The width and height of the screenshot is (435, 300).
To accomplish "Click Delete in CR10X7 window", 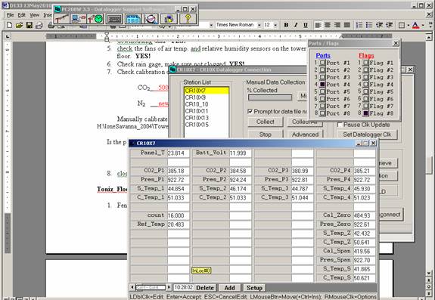I will point(205,288).
